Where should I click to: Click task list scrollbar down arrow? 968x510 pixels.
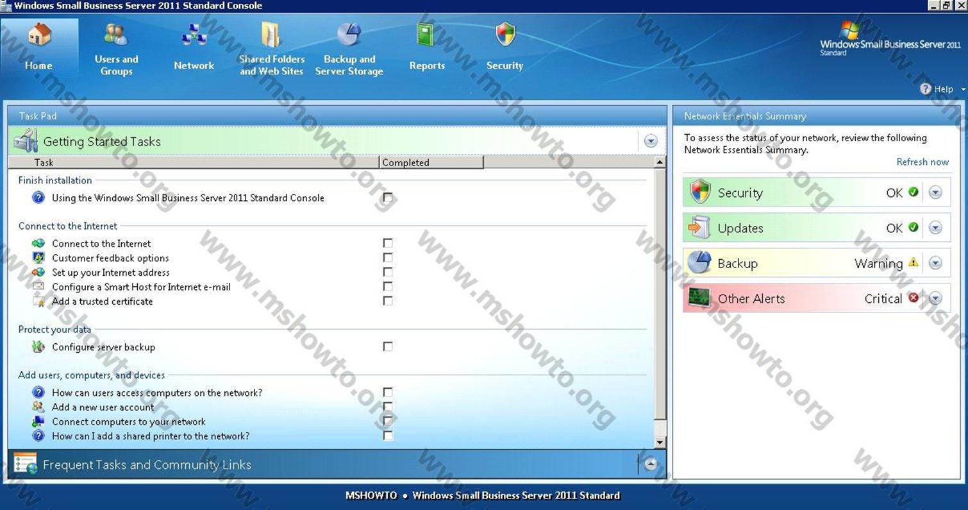coord(660,443)
